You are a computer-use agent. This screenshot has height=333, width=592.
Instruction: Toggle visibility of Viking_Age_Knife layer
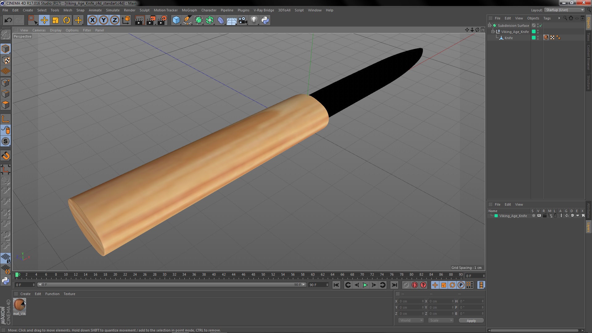pos(539,216)
